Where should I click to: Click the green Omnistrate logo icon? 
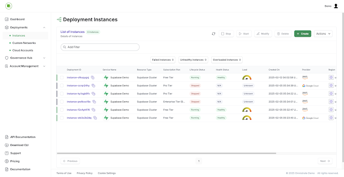[x=9, y=6]
